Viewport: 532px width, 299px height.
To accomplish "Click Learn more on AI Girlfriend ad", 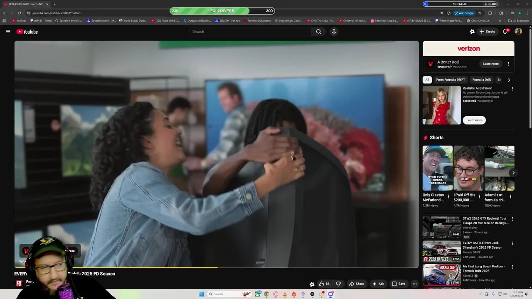I will tap(474, 120).
